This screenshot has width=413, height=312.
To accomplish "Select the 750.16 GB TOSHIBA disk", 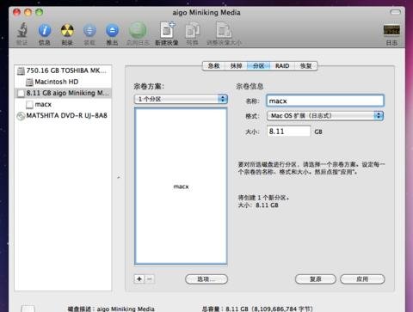I will (63, 70).
